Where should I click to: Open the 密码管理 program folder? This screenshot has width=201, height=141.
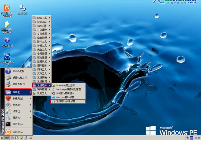coord(42,54)
